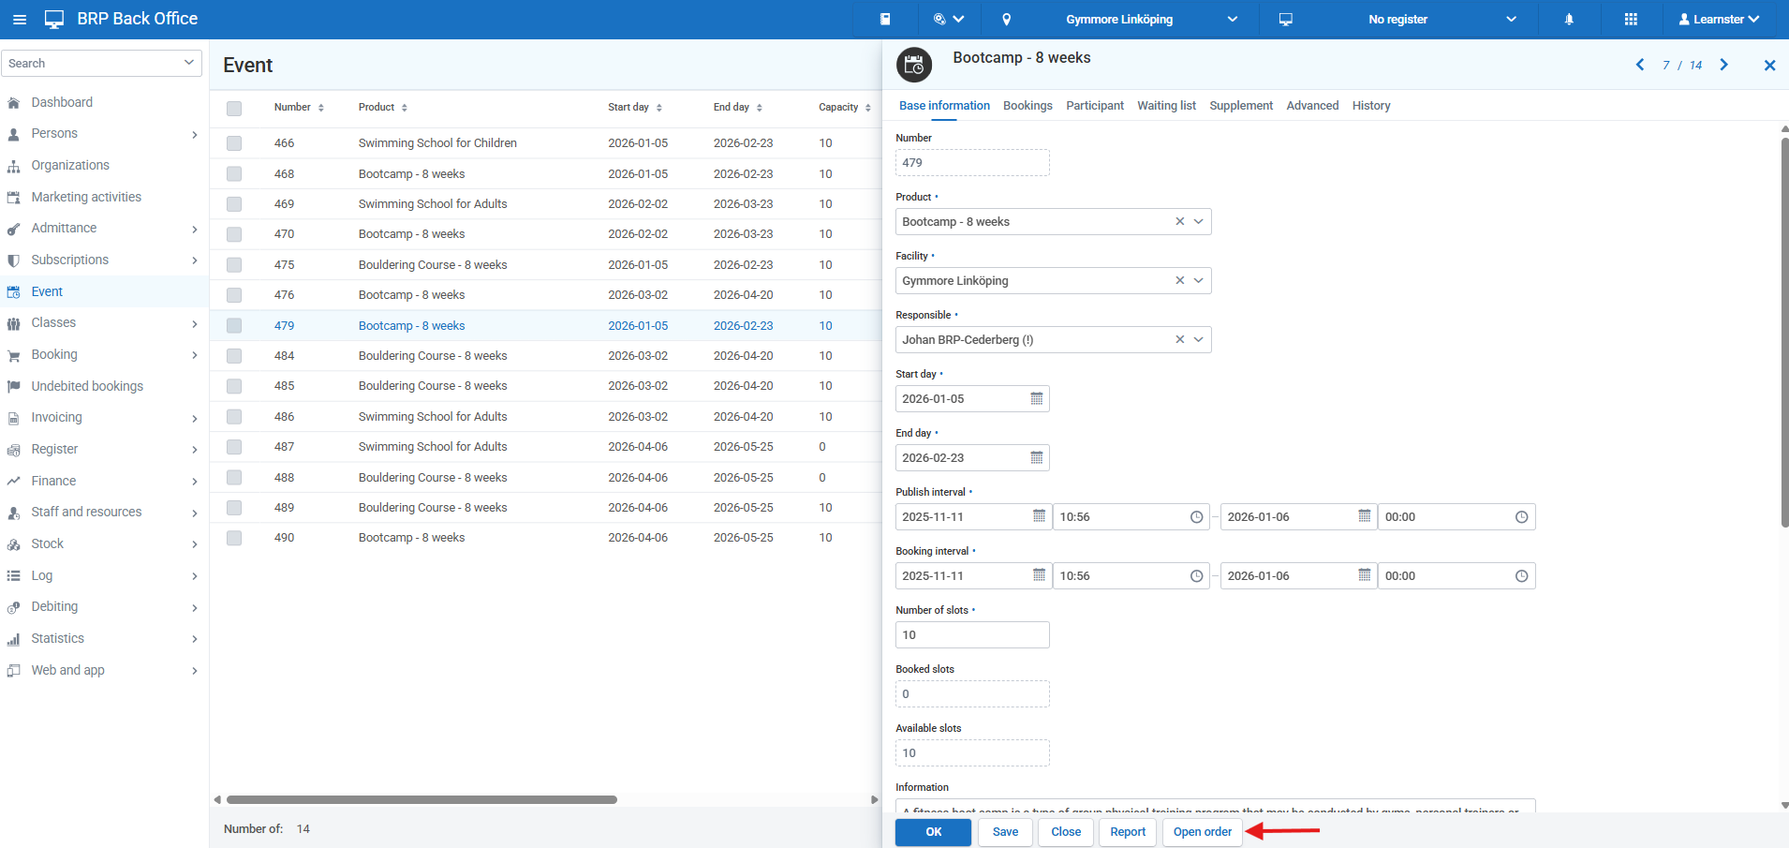Open the Start day calendar picker

(x=1036, y=399)
